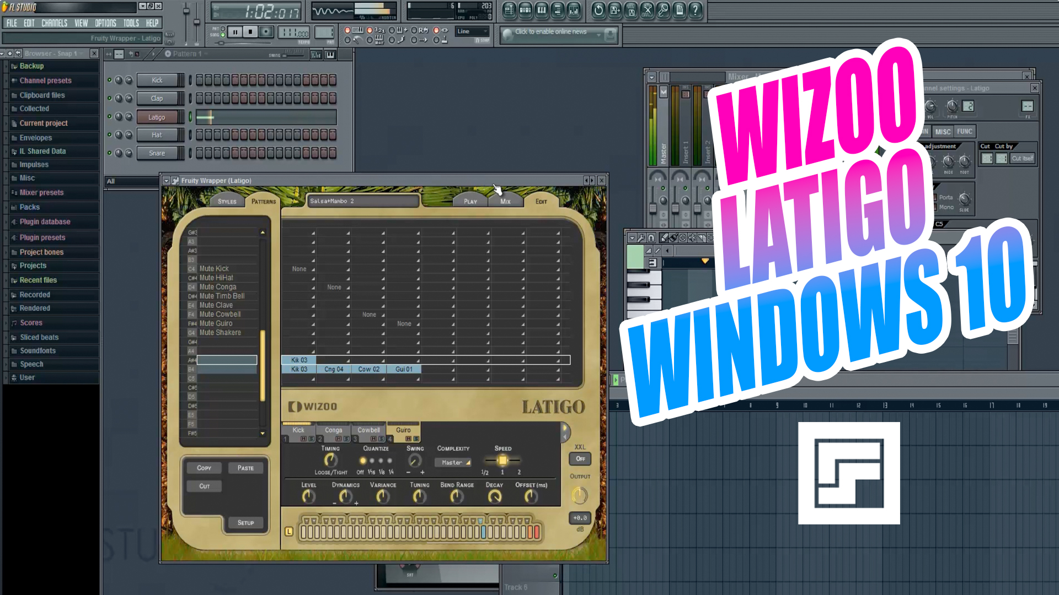Open the audio editor scissors icon

point(648,10)
